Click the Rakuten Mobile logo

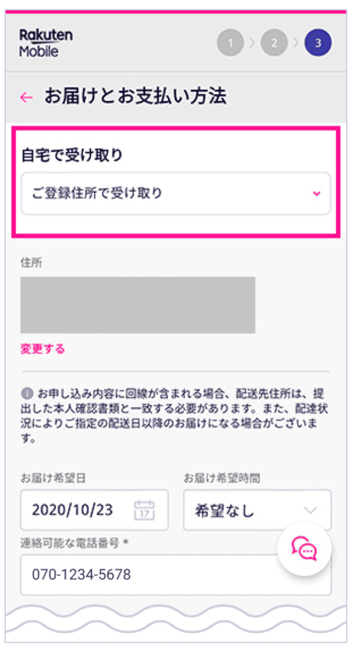tap(46, 43)
